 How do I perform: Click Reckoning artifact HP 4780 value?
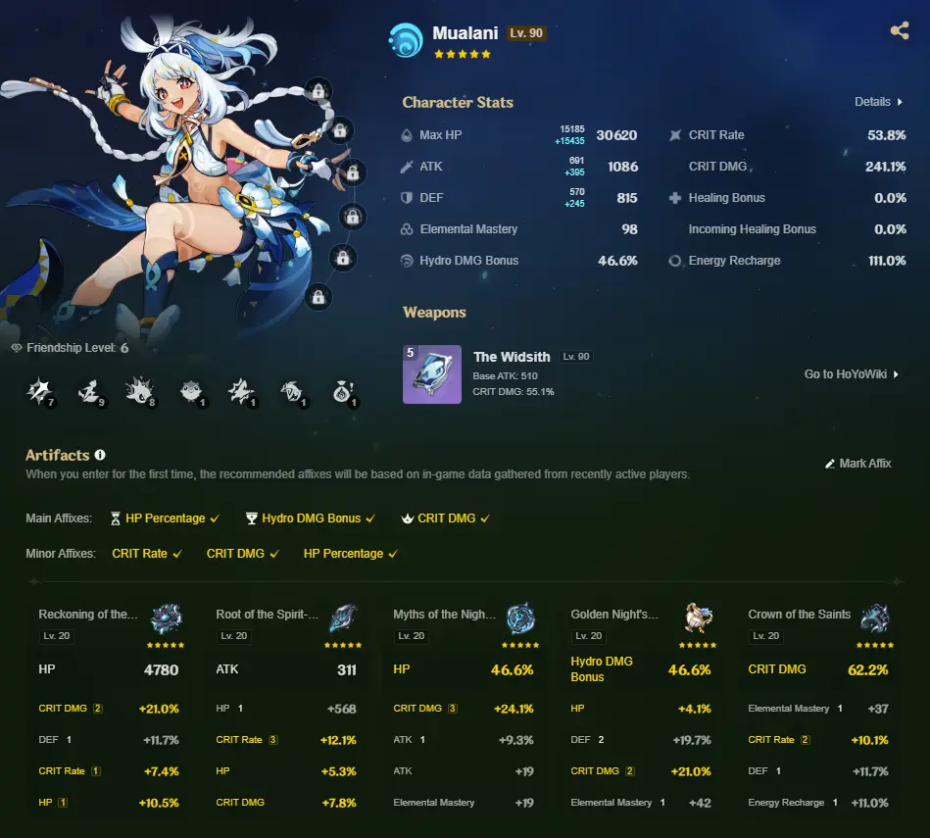click(x=161, y=670)
